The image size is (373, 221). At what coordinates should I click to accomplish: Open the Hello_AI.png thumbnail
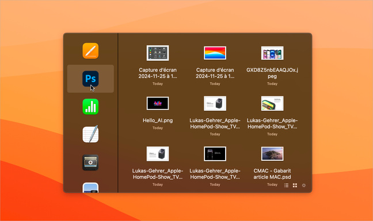tap(158, 103)
